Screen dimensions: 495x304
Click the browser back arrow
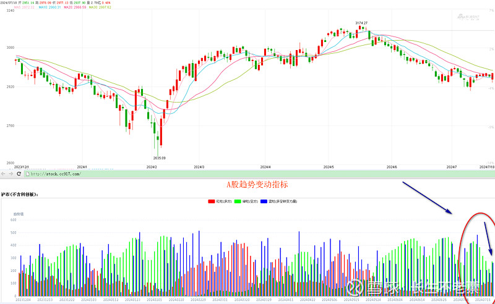tap(3, 174)
